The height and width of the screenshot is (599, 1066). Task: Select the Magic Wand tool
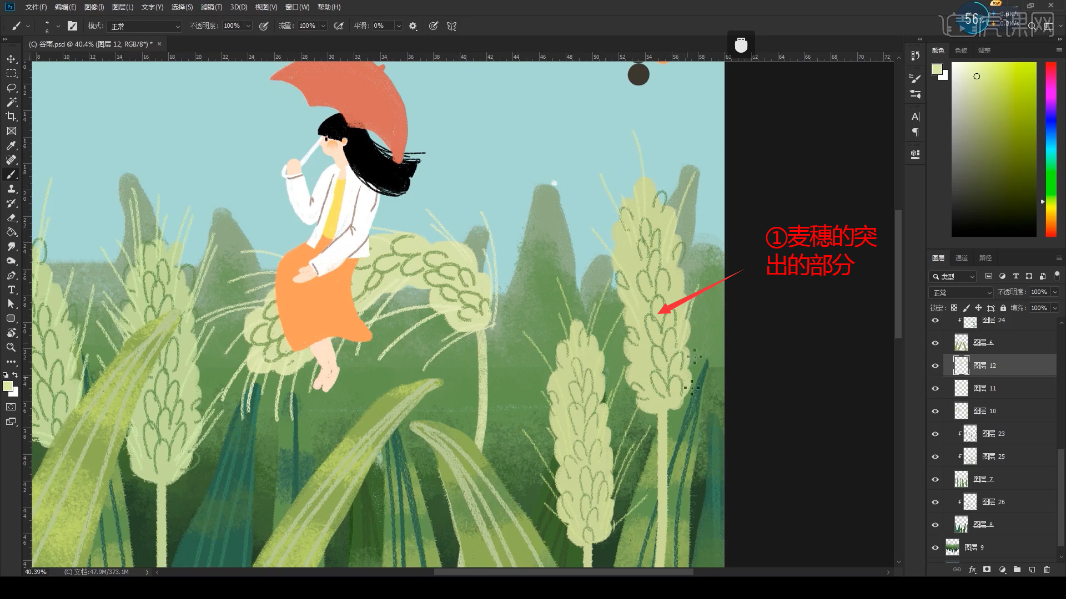pos(11,102)
